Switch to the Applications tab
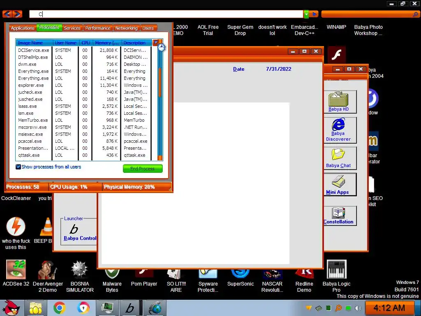The height and width of the screenshot is (316, 421). click(23, 28)
